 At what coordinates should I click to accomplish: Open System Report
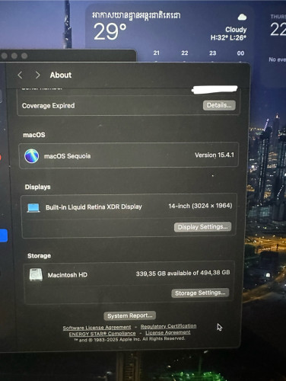point(130,315)
